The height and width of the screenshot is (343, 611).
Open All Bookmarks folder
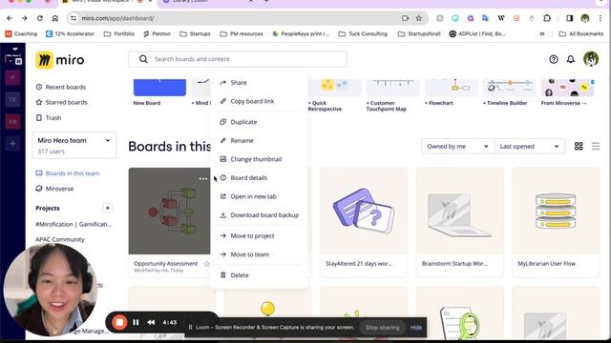(x=581, y=34)
